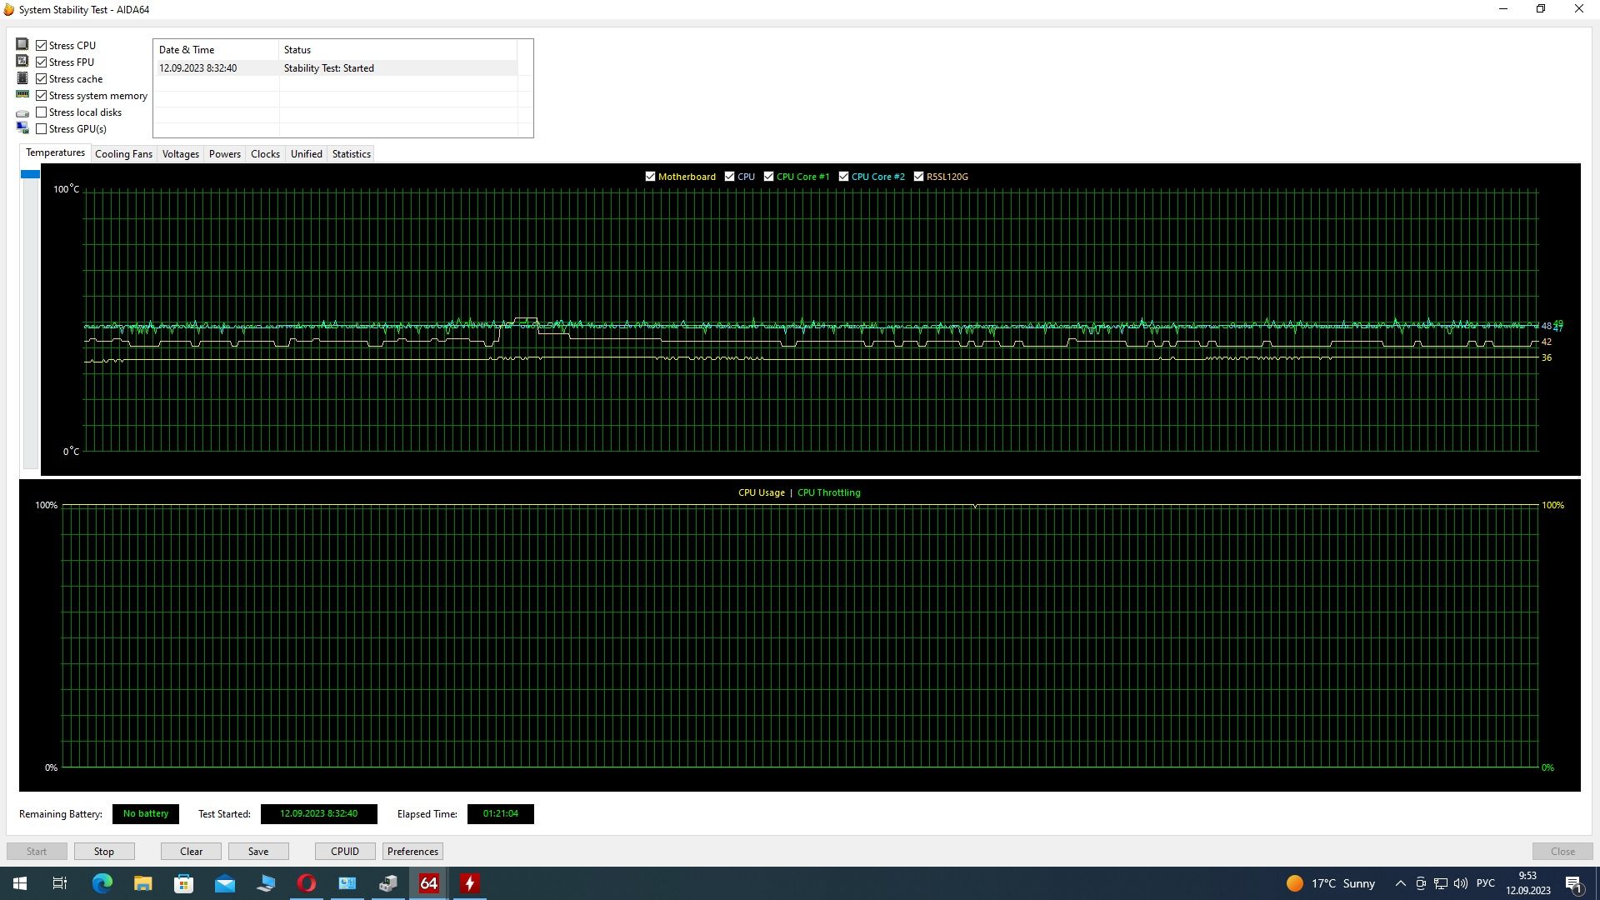Select the Temperatures tab
The image size is (1600, 900).
point(55,152)
